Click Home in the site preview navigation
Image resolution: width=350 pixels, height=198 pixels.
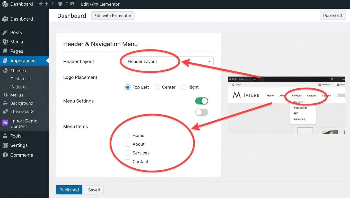pos(270,95)
